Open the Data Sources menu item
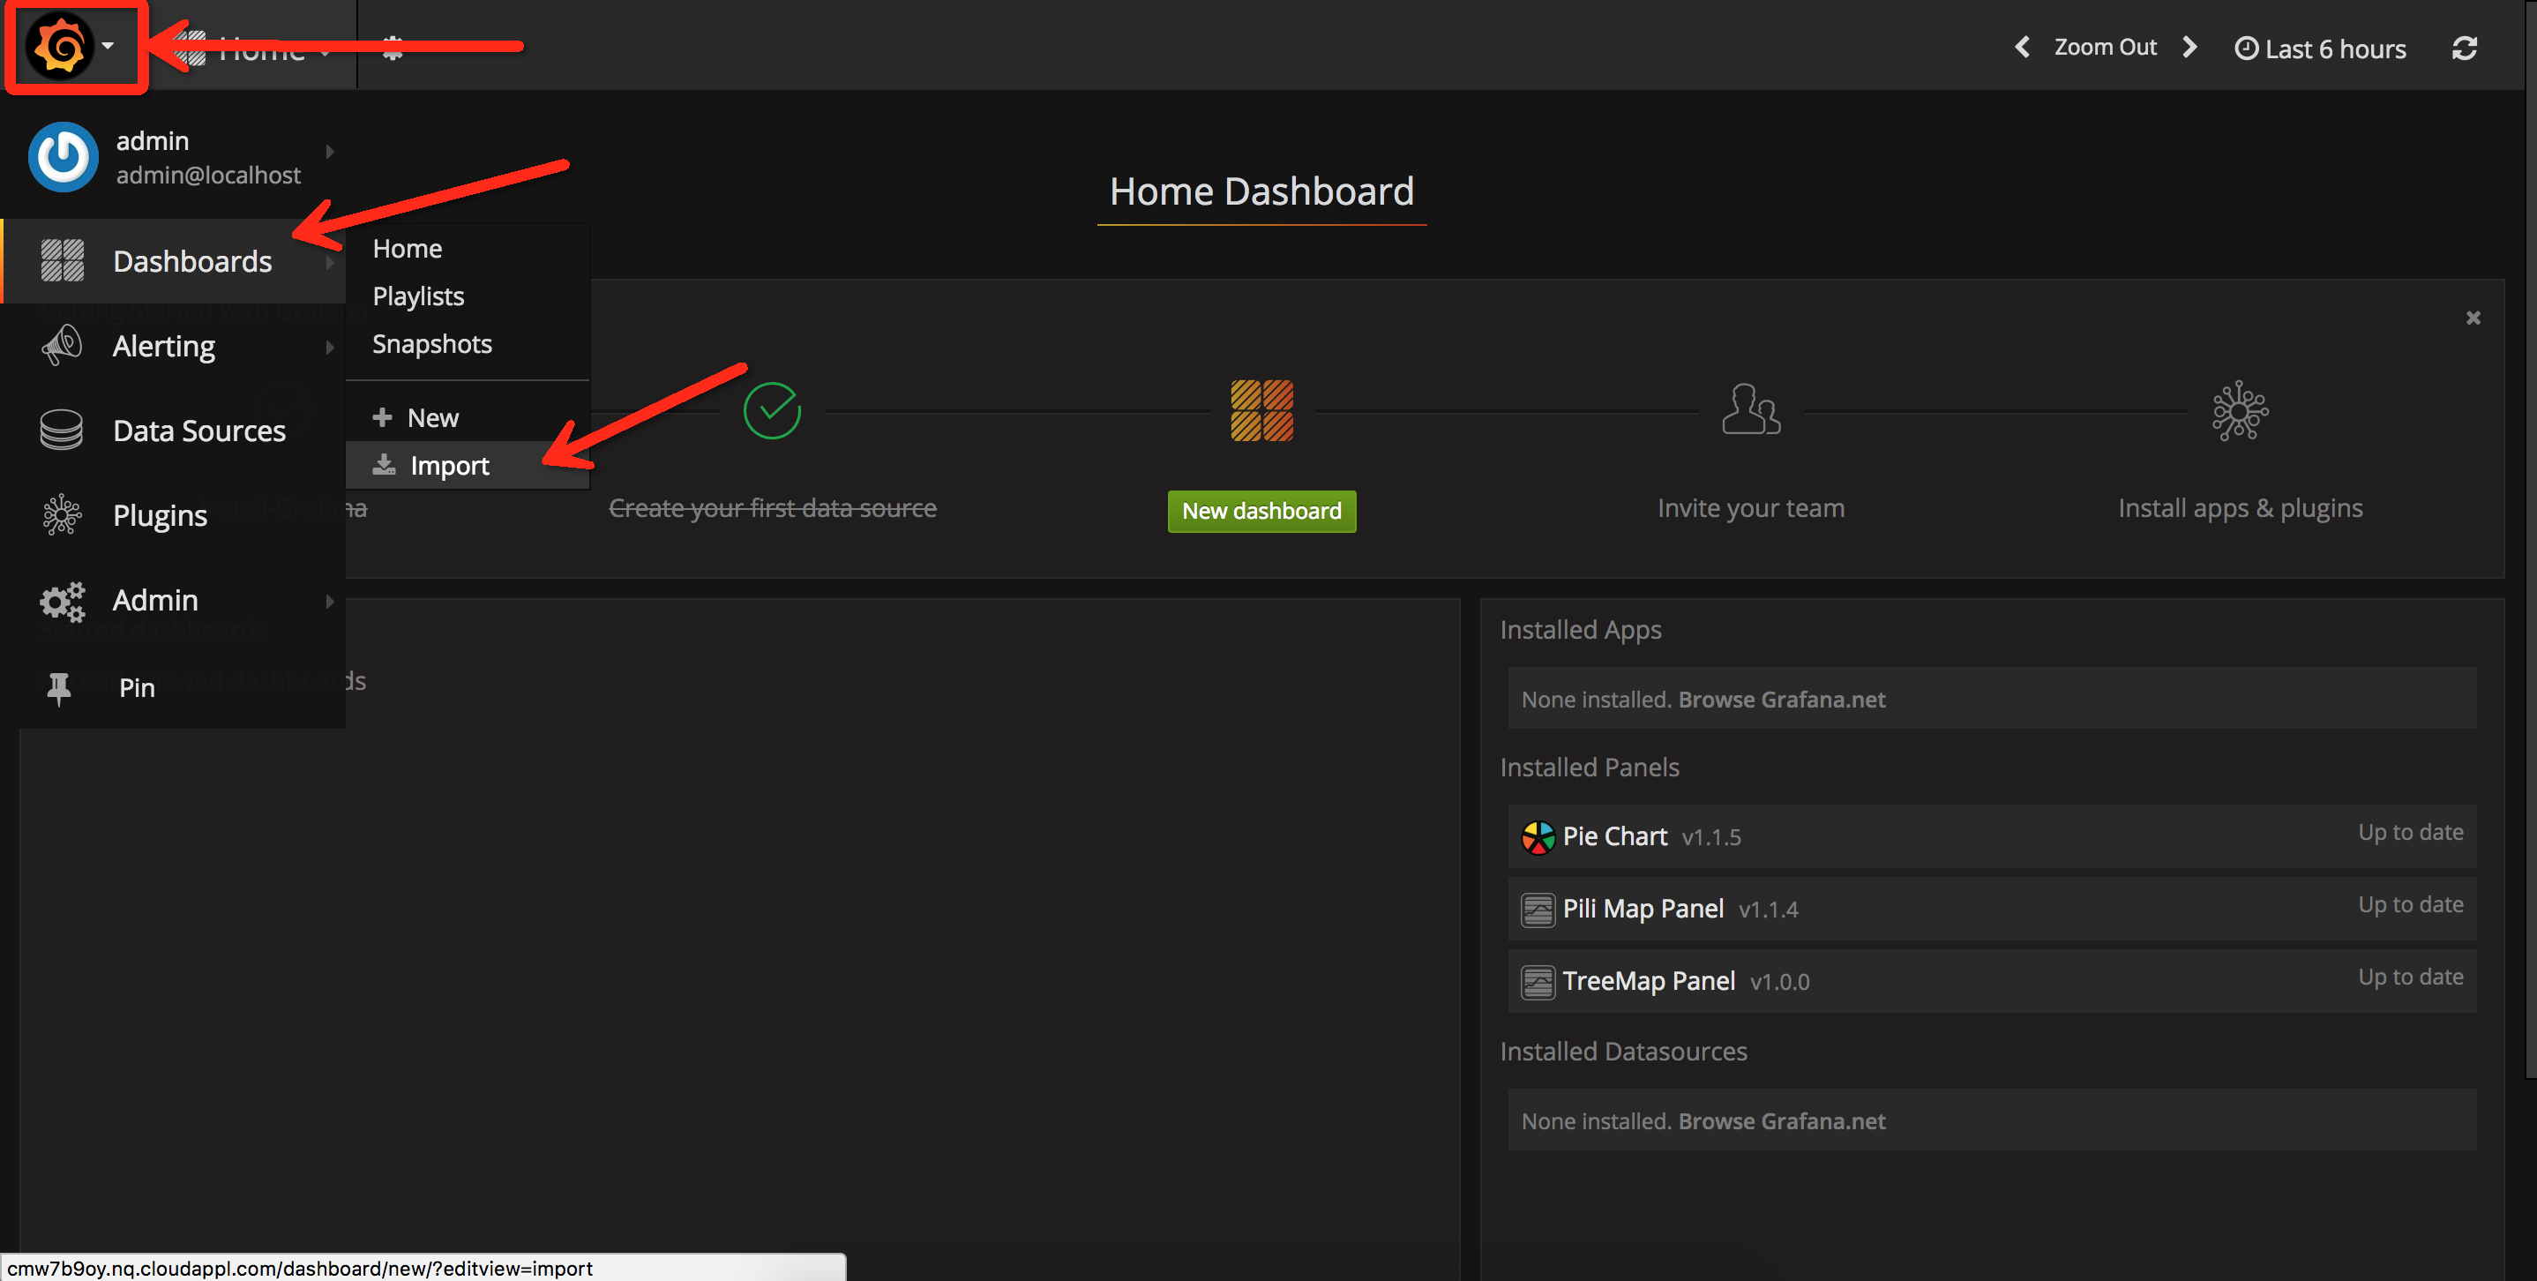Viewport: 2537px width, 1281px height. (x=173, y=431)
